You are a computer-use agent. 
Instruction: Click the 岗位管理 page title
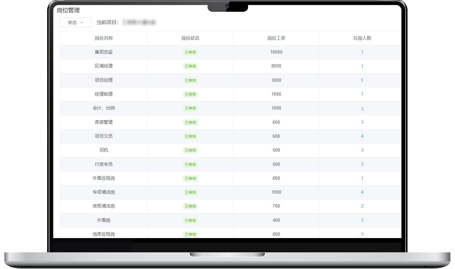(68, 11)
